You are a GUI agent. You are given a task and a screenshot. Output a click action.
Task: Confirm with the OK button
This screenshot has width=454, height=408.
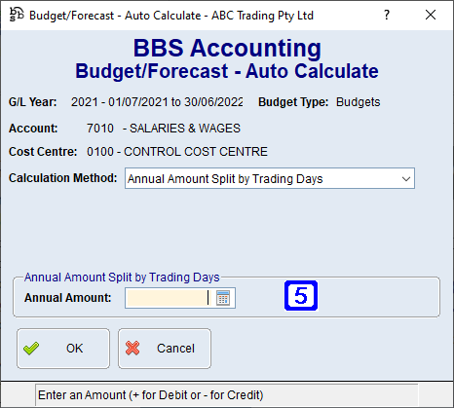click(63, 349)
